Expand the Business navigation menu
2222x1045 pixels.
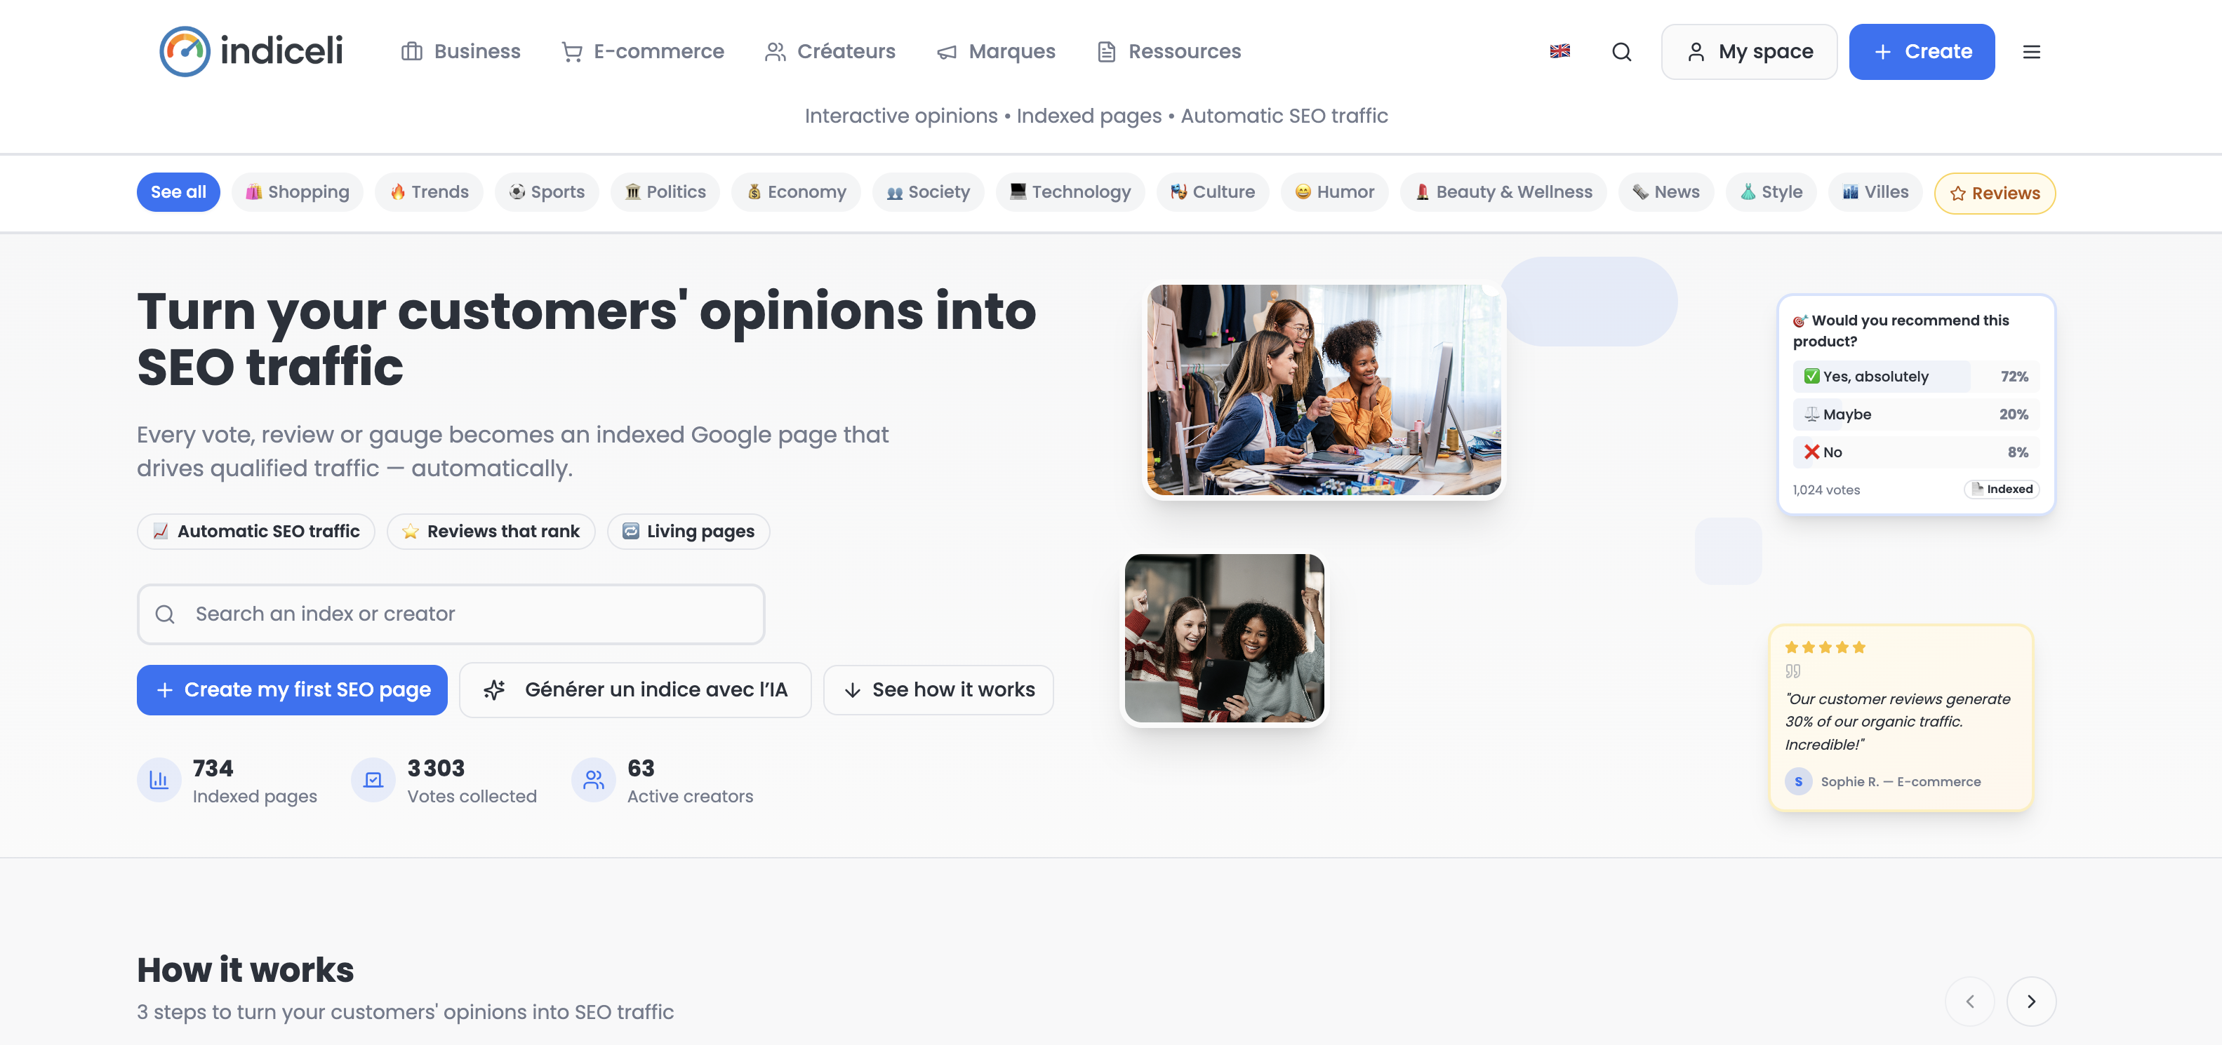pyautogui.click(x=460, y=52)
